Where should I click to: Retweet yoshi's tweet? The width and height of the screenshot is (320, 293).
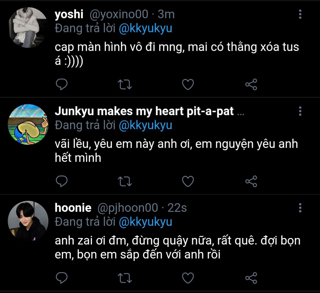(125, 85)
